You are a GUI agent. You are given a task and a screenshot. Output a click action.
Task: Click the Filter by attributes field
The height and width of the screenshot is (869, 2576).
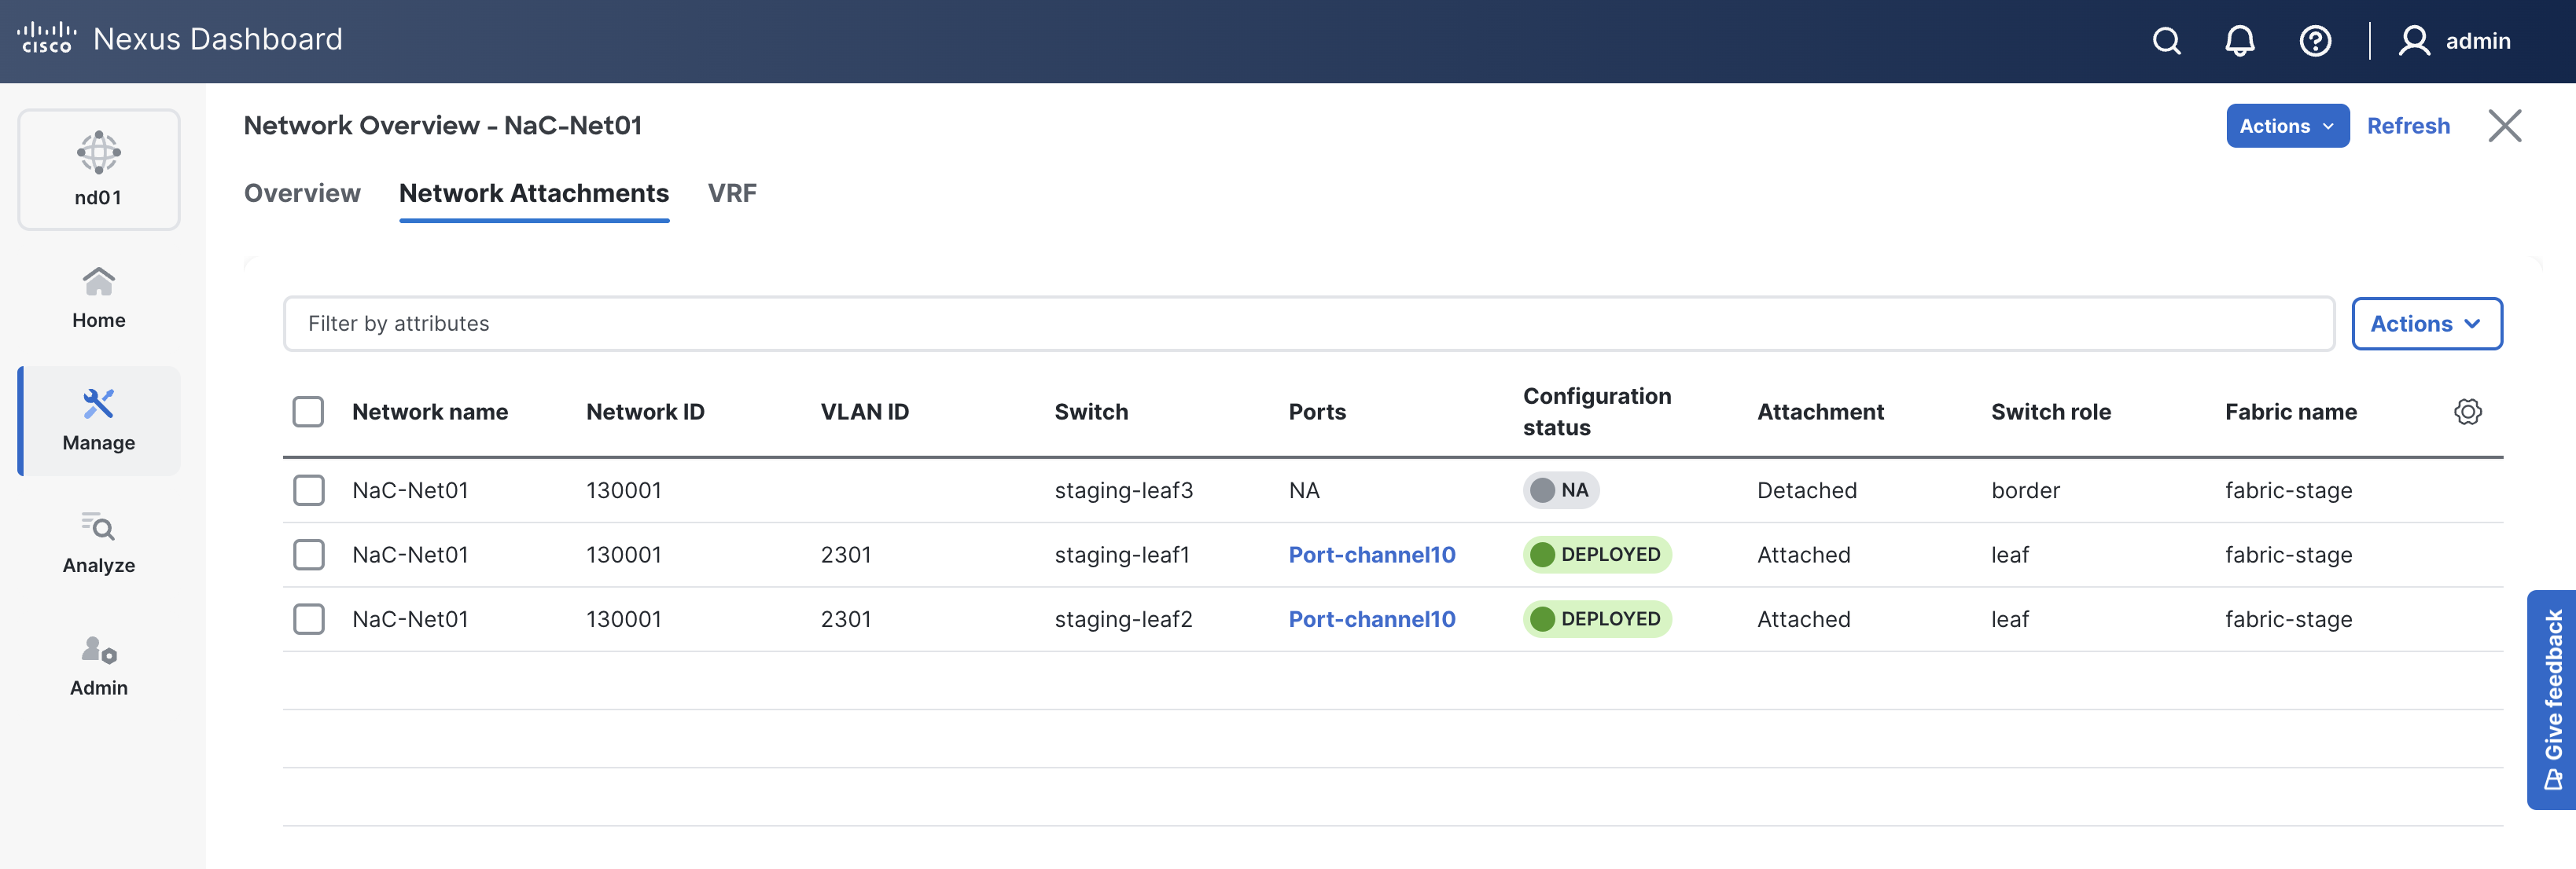point(1307,324)
